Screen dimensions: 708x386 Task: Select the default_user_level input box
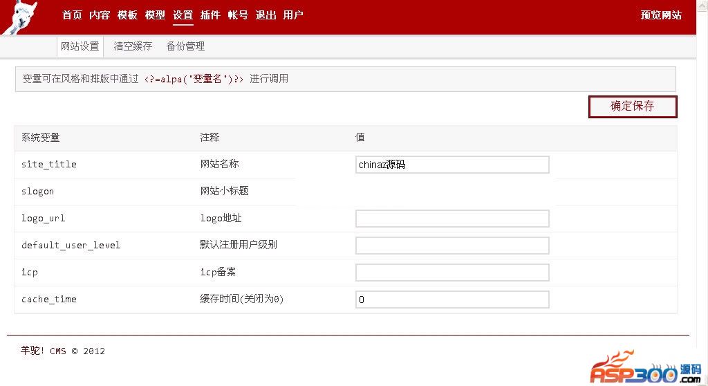452,246
